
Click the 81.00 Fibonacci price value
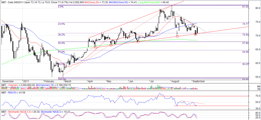[245, 7]
